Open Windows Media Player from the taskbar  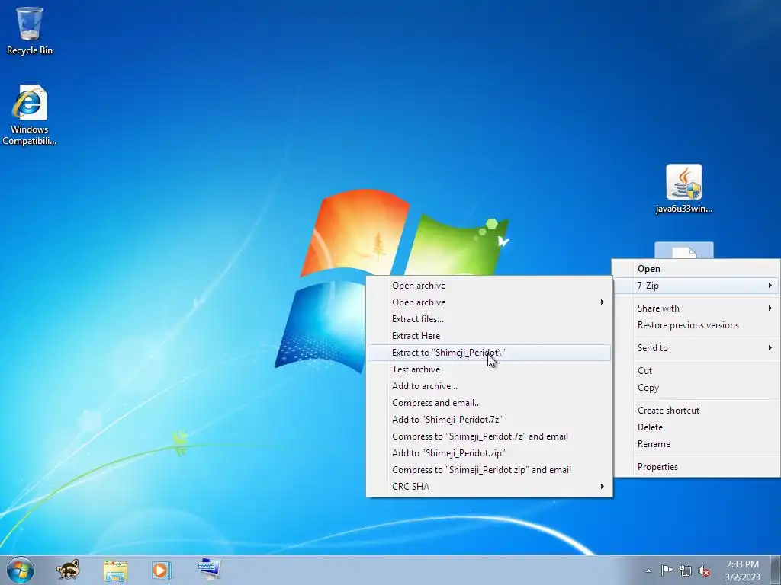161,570
